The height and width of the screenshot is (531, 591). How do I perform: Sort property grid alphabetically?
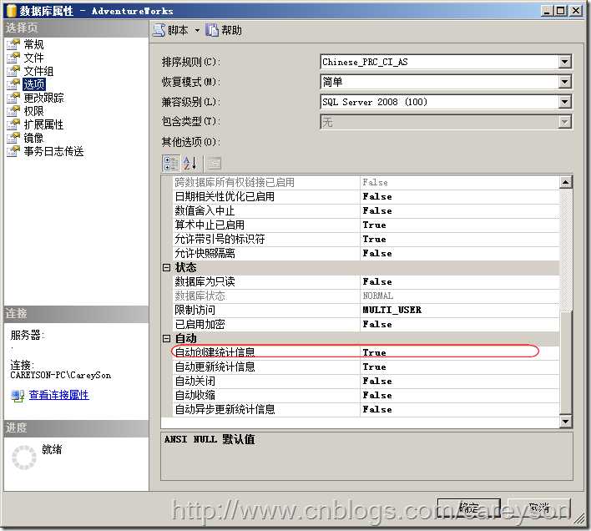click(x=190, y=163)
